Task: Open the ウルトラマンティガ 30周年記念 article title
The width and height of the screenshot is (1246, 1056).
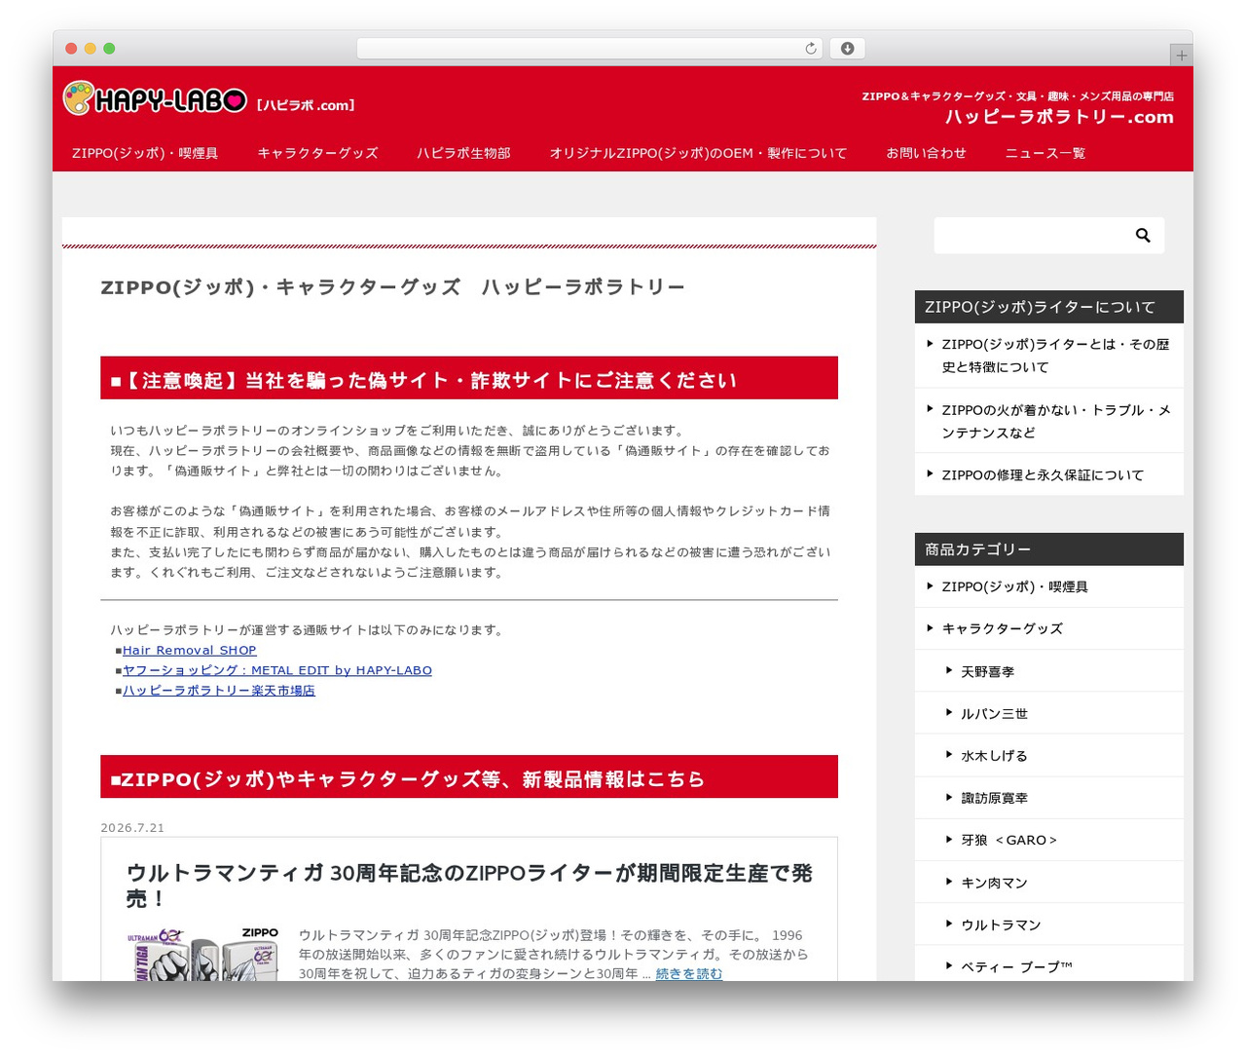Action: coord(469,885)
